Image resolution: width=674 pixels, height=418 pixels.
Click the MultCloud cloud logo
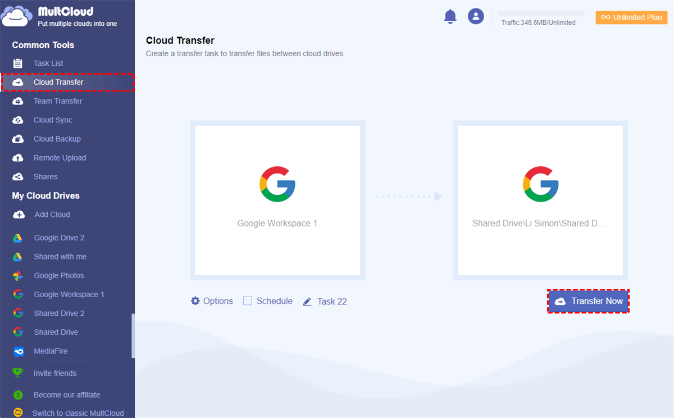pos(16,16)
